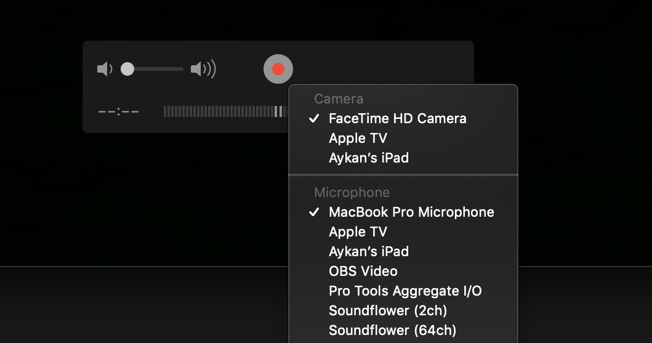The height and width of the screenshot is (343, 652).
Task: Click the checkmark beside FaceTime HD Camera
Action: 315,118
